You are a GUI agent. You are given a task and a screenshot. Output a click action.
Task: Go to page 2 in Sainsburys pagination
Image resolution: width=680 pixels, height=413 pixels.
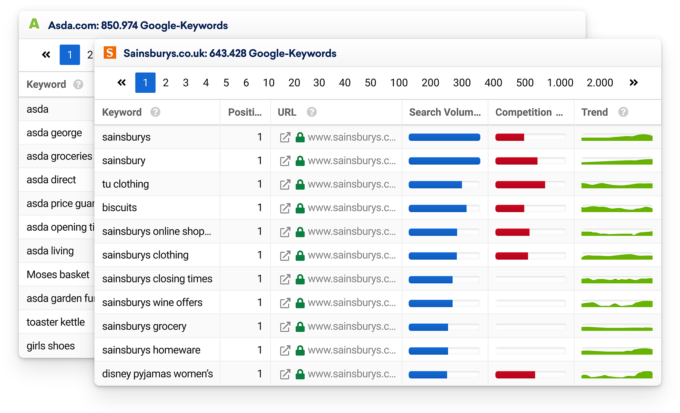coord(166,83)
